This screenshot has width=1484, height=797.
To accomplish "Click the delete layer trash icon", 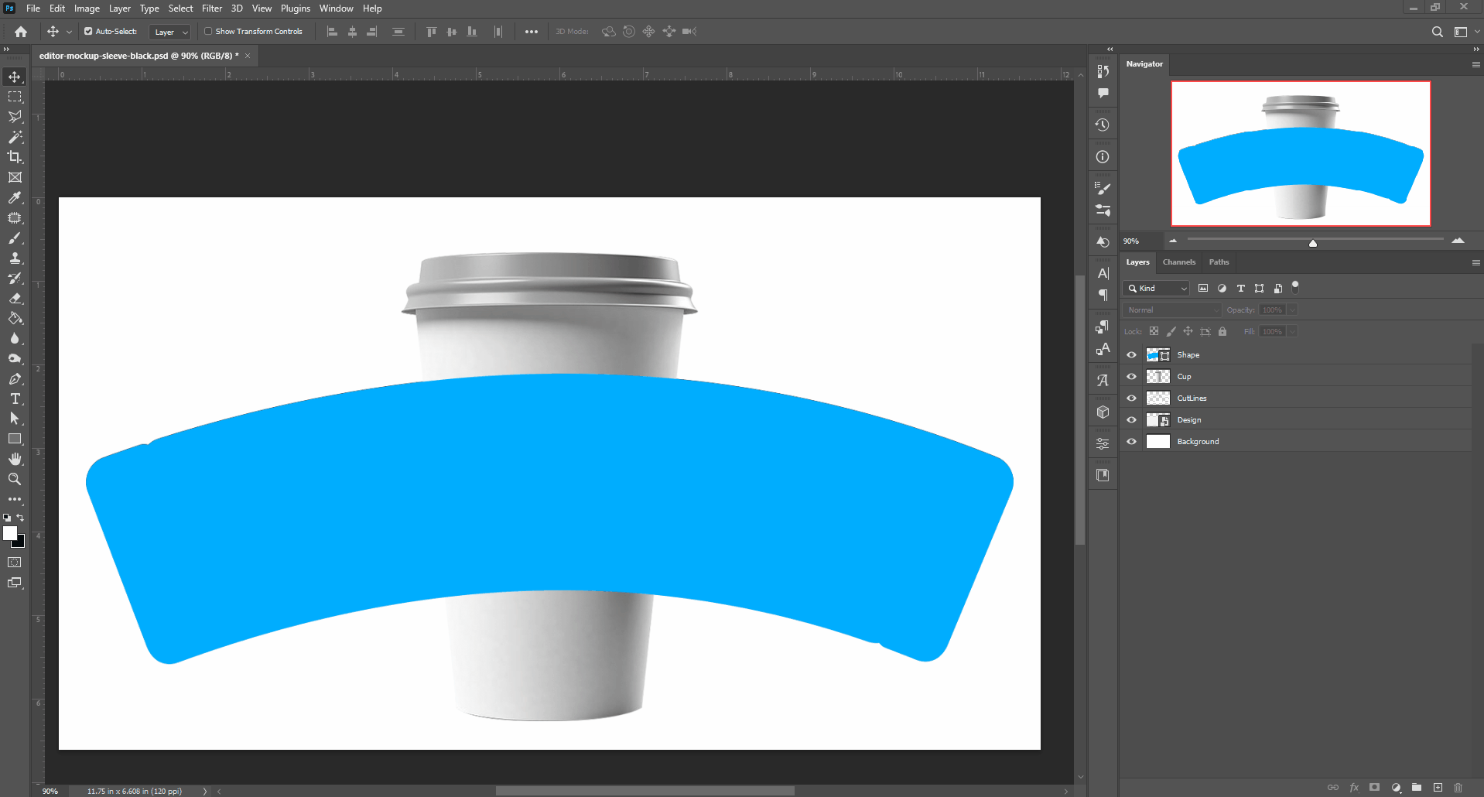I will 1458,788.
